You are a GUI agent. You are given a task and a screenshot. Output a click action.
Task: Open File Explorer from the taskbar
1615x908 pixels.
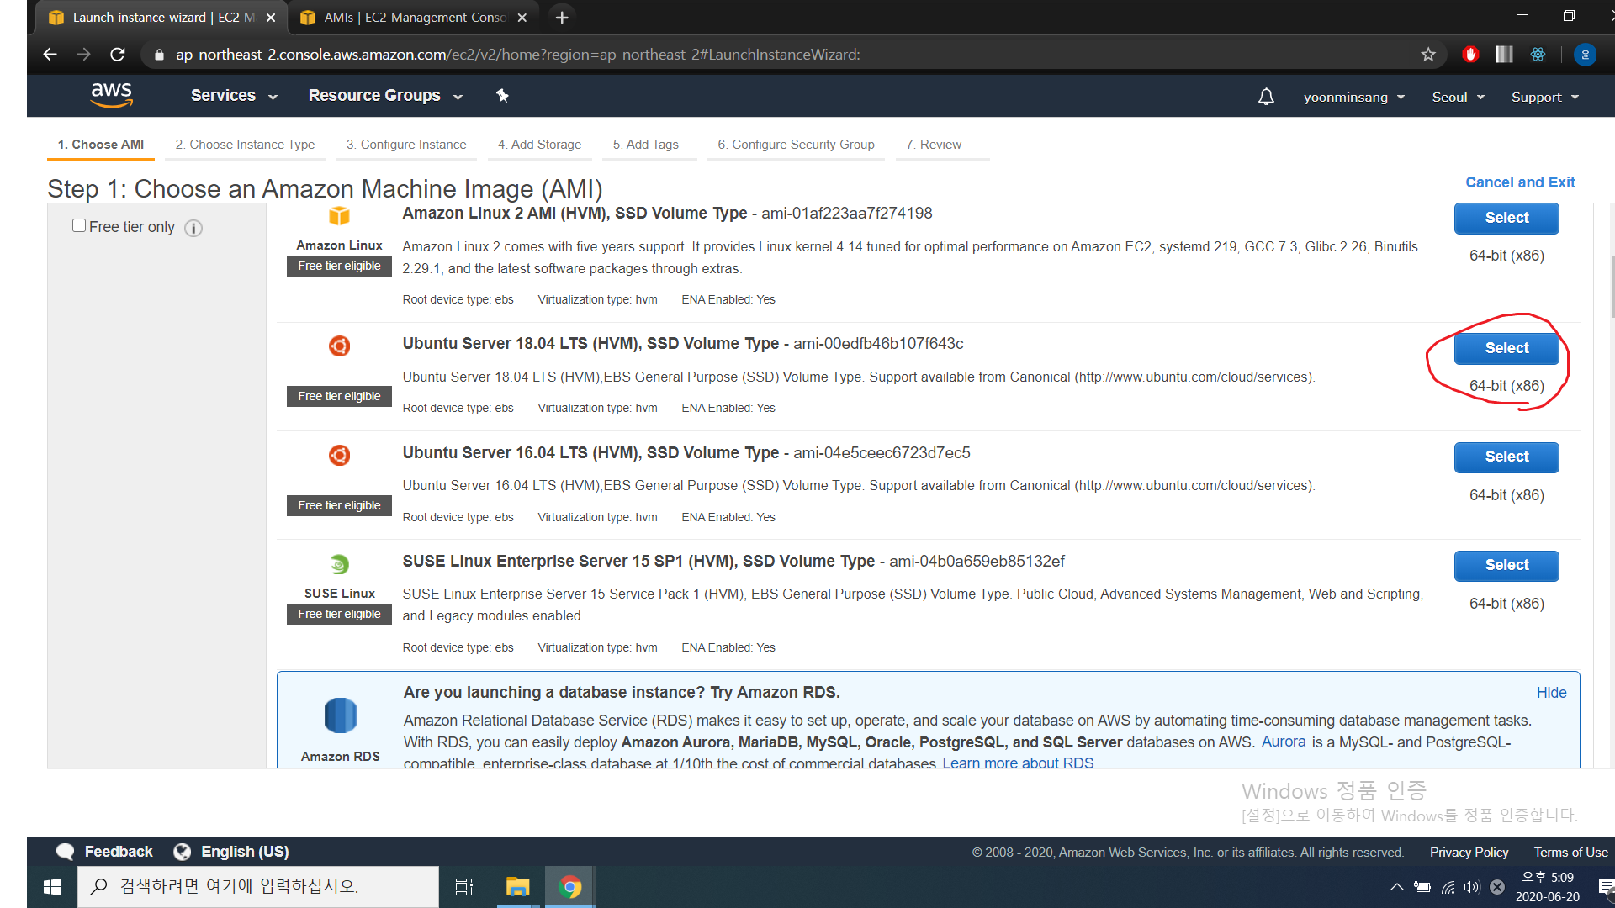click(x=516, y=886)
